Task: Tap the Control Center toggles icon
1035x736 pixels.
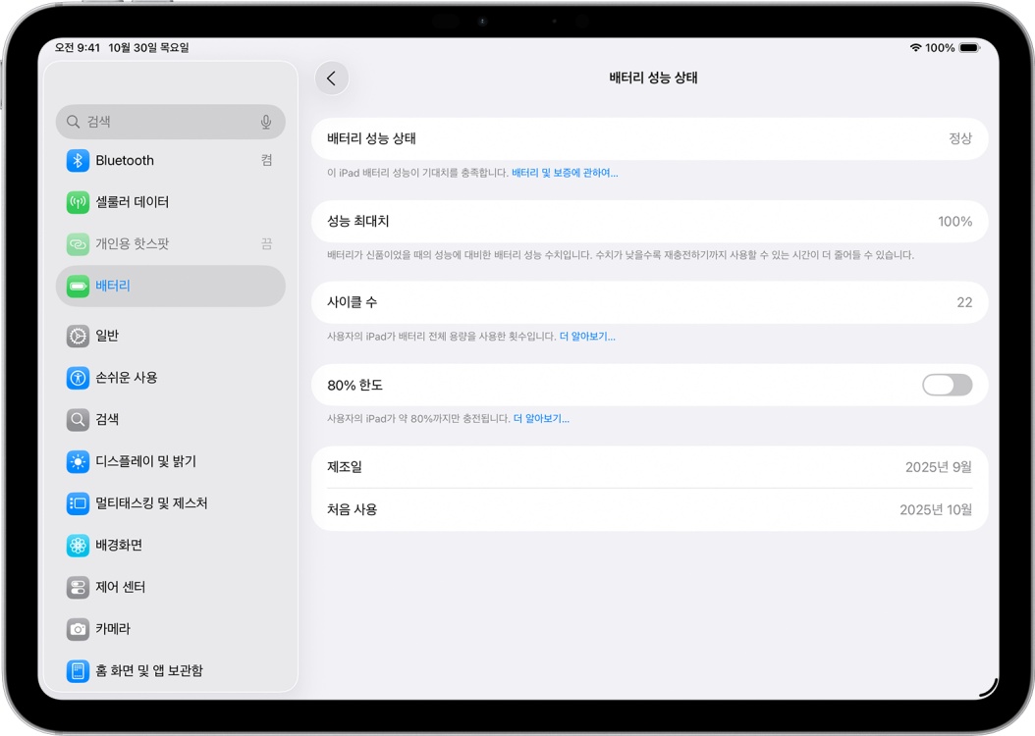Action: (x=78, y=587)
